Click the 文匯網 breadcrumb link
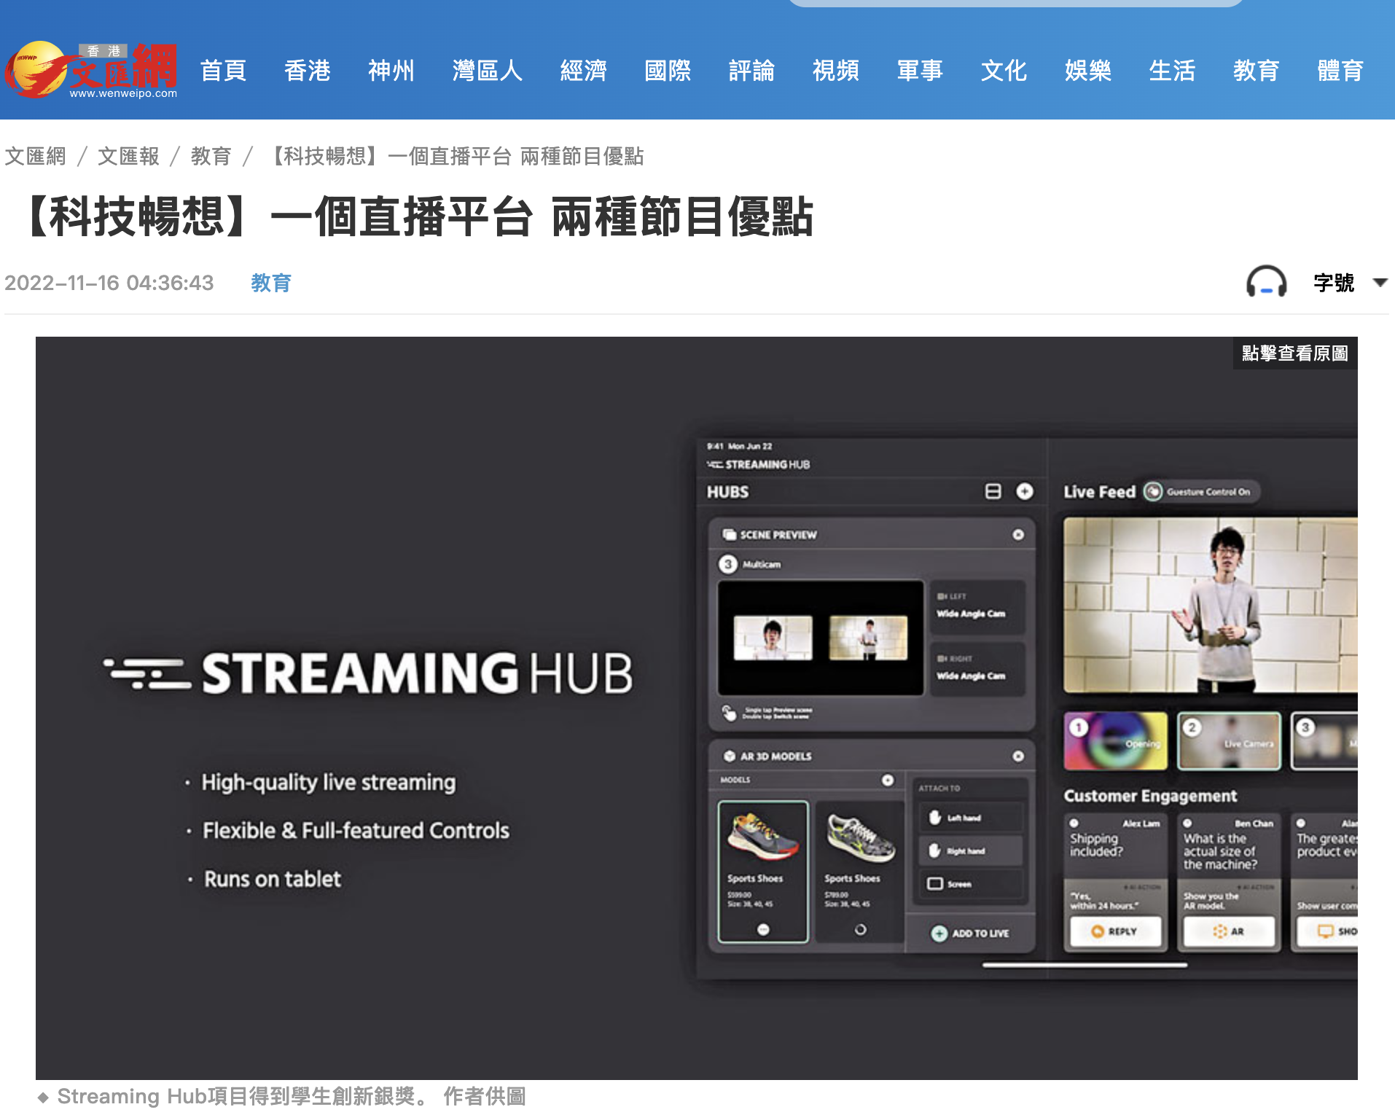The width and height of the screenshot is (1395, 1115). click(x=35, y=156)
